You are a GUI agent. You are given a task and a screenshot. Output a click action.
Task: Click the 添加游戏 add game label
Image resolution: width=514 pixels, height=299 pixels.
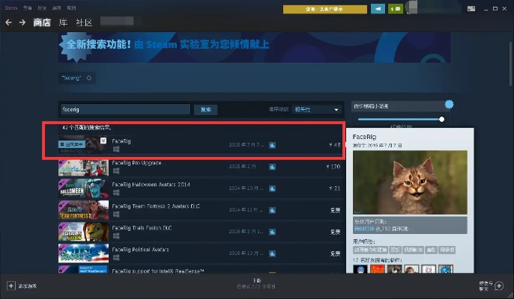(x=28, y=286)
